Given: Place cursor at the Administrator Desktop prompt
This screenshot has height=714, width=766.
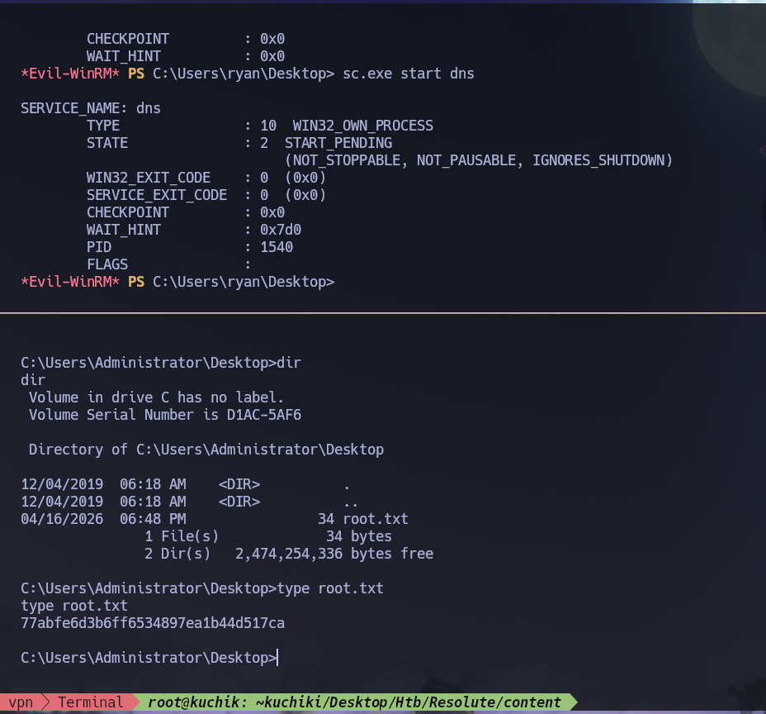Looking at the screenshot, I should [x=278, y=657].
